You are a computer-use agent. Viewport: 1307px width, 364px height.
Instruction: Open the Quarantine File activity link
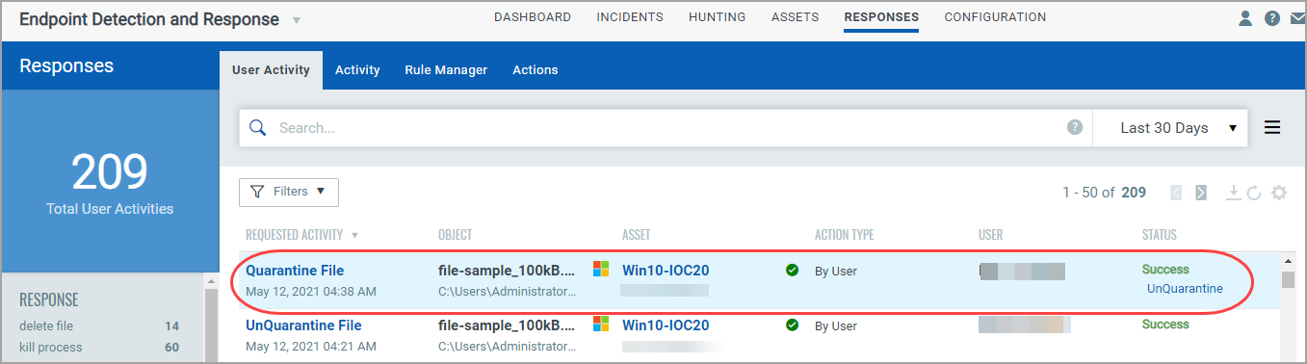tap(295, 271)
